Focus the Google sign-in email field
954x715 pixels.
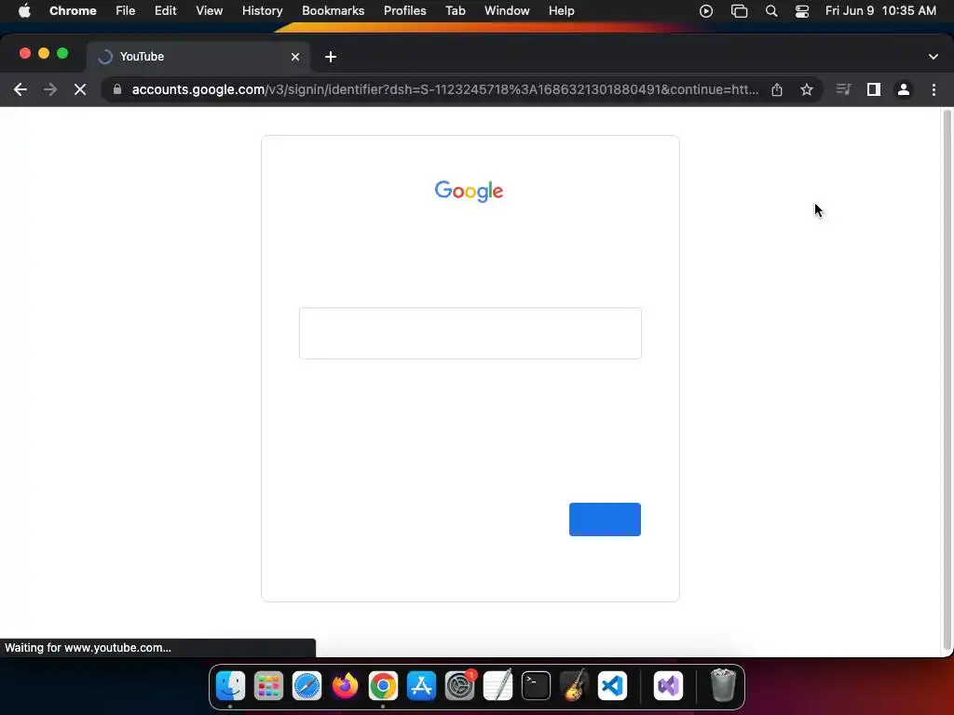[470, 333]
